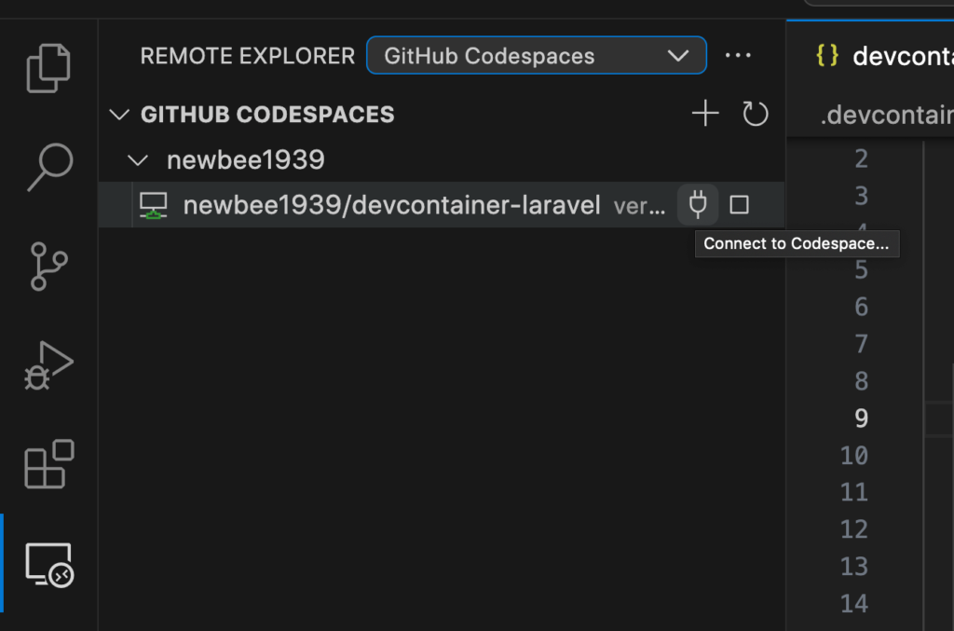The image size is (954, 631).
Task: Refresh the Codespaces list
Action: pyautogui.click(x=755, y=114)
